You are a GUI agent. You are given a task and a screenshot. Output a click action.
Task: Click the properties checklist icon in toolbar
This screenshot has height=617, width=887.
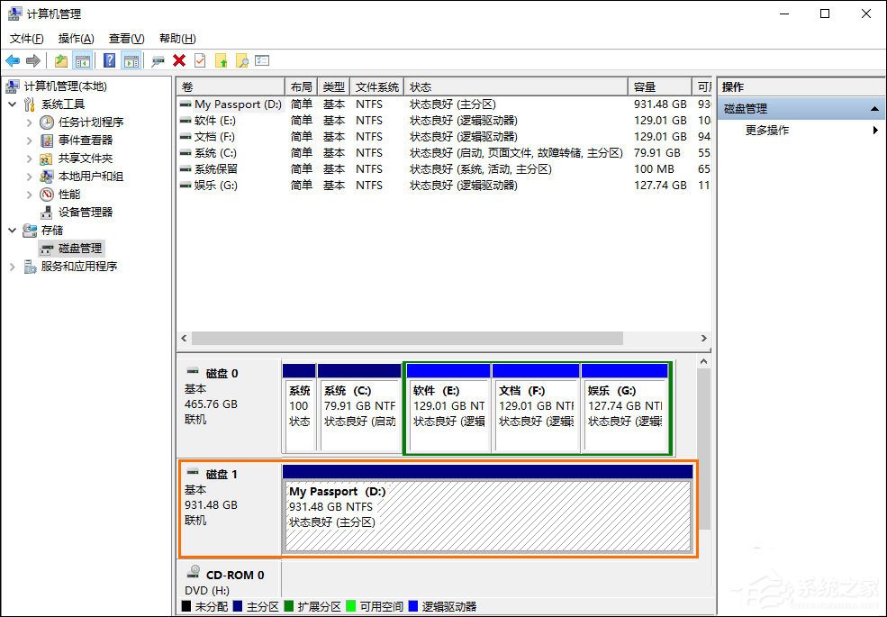tap(261, 60)
